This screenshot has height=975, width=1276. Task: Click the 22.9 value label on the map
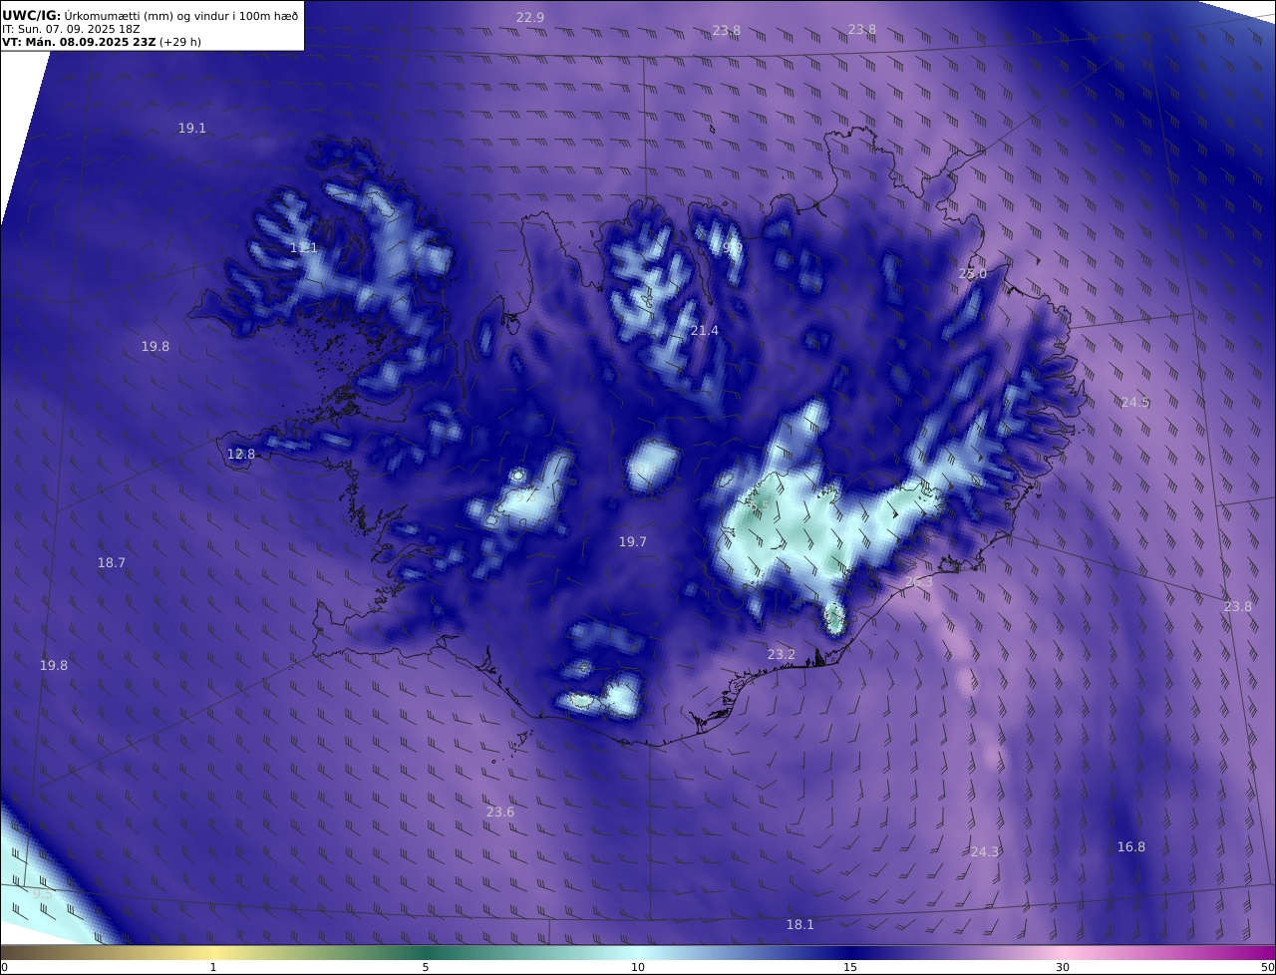point(530,18)
